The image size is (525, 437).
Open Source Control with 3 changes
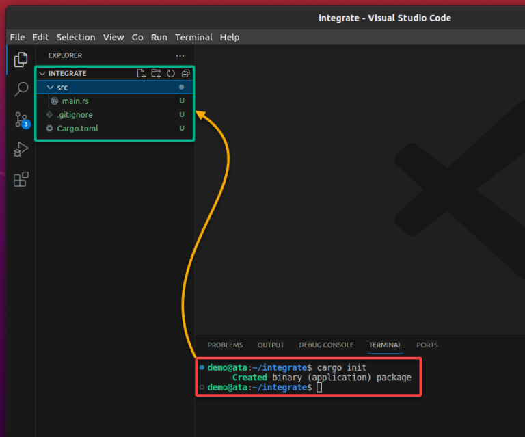point(21,120)
